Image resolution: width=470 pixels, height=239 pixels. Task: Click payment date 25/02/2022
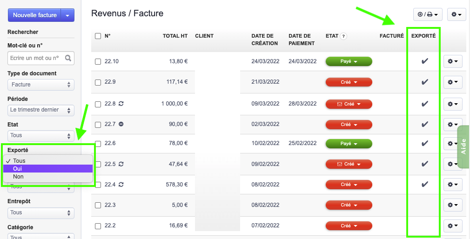(x=302, y=143)
